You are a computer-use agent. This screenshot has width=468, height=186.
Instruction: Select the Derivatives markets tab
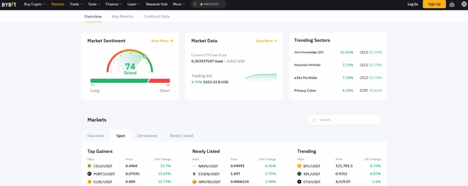(x=147, y=136)
